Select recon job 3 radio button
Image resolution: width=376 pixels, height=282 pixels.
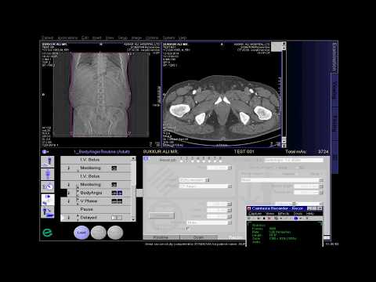pos(193,161)
